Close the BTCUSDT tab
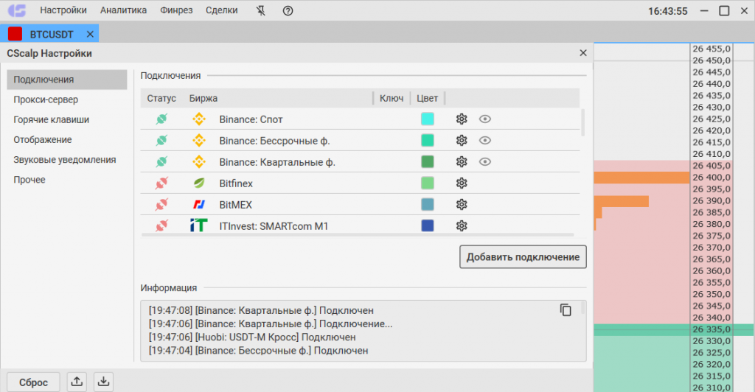 click(x=90, y=34)
